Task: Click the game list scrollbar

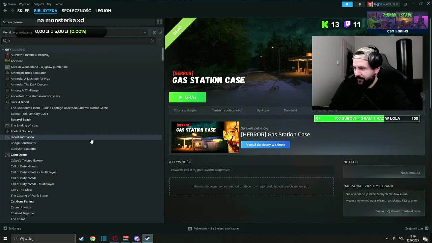Action: tap(163, 54)
